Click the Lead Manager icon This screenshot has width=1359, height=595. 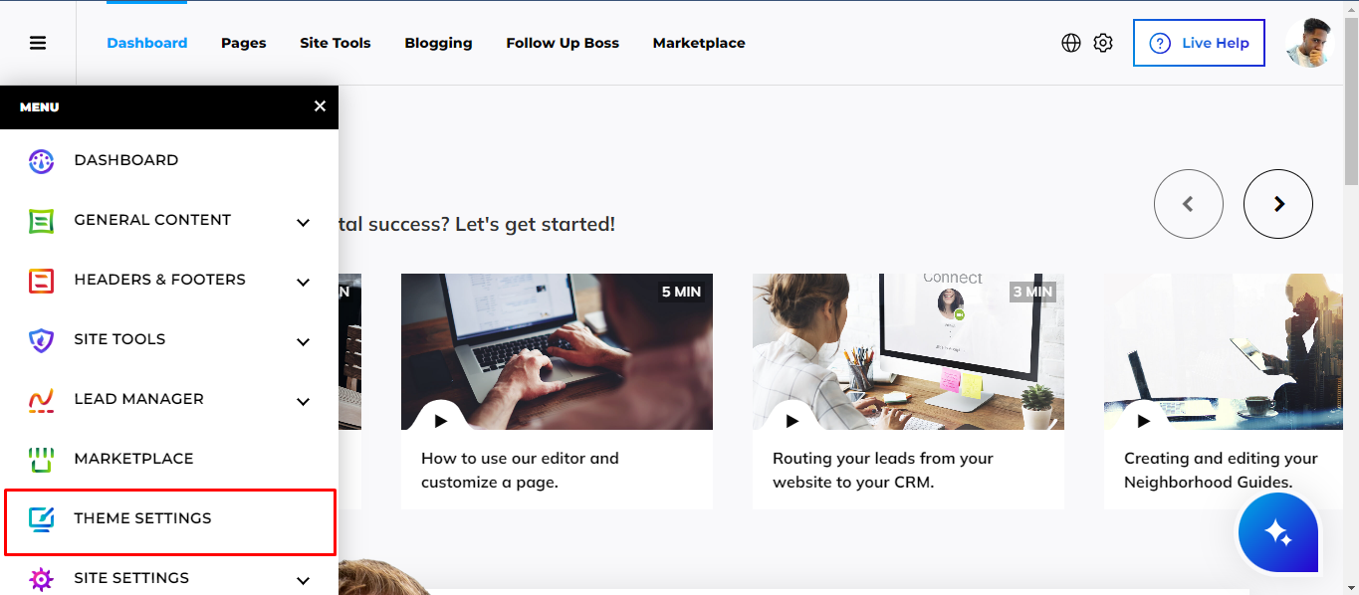[x=41, y=400]
